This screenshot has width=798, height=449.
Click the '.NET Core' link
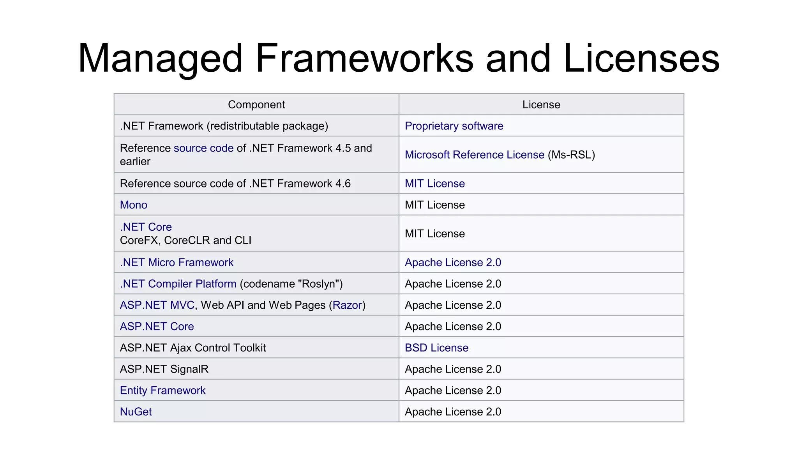[x=146, y=227]
